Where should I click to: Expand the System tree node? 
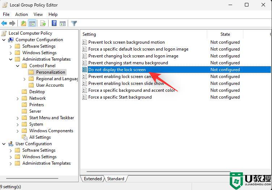pos(17,125)
